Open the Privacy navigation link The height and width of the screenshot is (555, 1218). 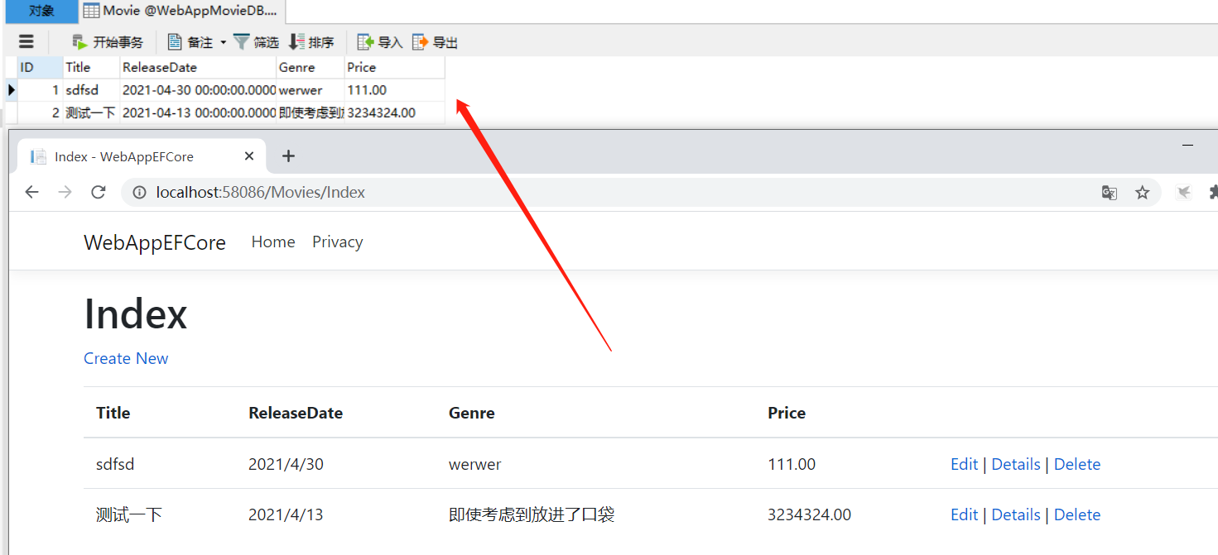pyautogui.click(x=338, y=242)
